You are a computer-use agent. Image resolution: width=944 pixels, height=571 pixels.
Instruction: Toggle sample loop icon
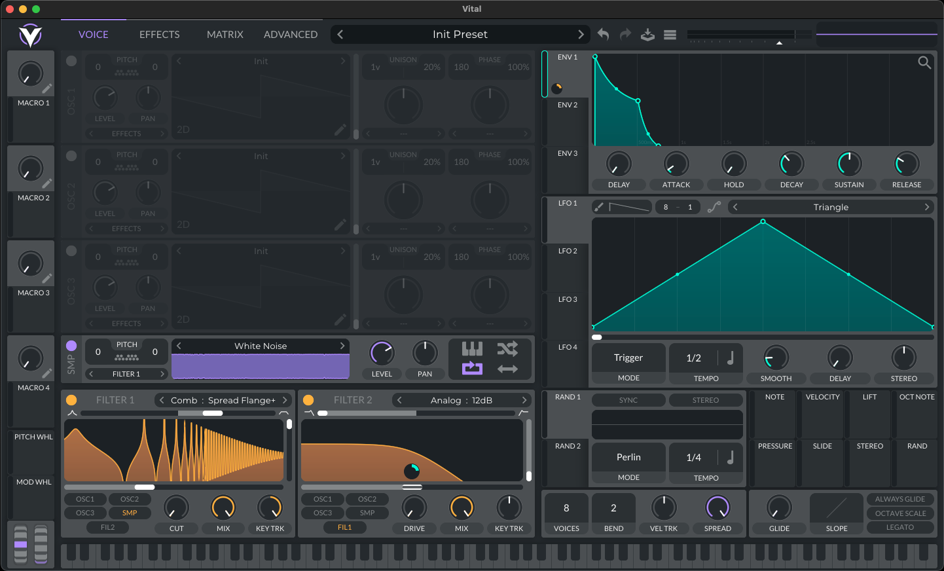[472, 369]
